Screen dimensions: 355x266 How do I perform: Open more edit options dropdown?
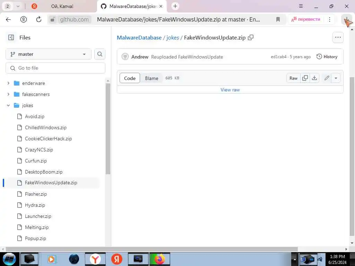pos(336,78)
